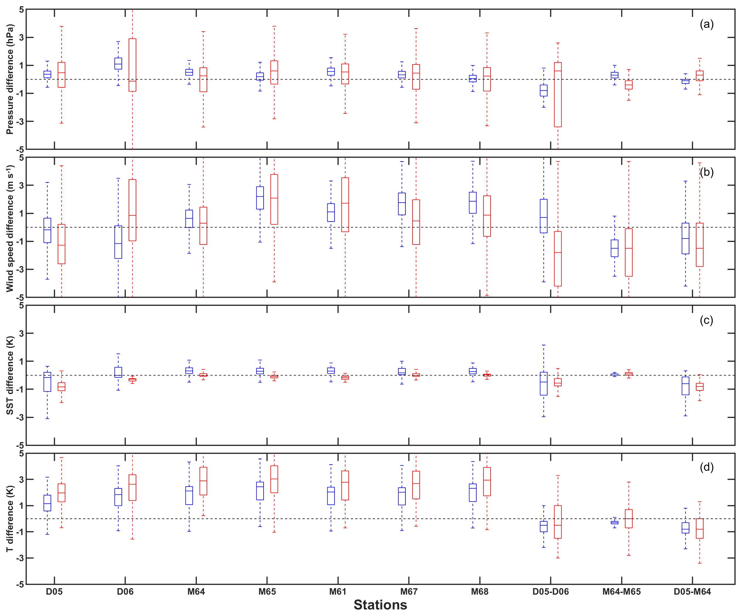This screenshot has width=742, height=616.
Task: Click the M61 station tick label
Action: click(x=338, y=591)
